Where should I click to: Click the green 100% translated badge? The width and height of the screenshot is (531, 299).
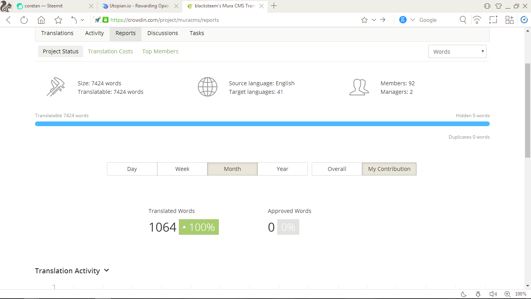point(199,227)
